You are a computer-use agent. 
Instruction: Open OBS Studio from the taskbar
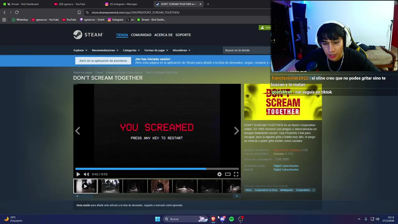tap(241, 219)
